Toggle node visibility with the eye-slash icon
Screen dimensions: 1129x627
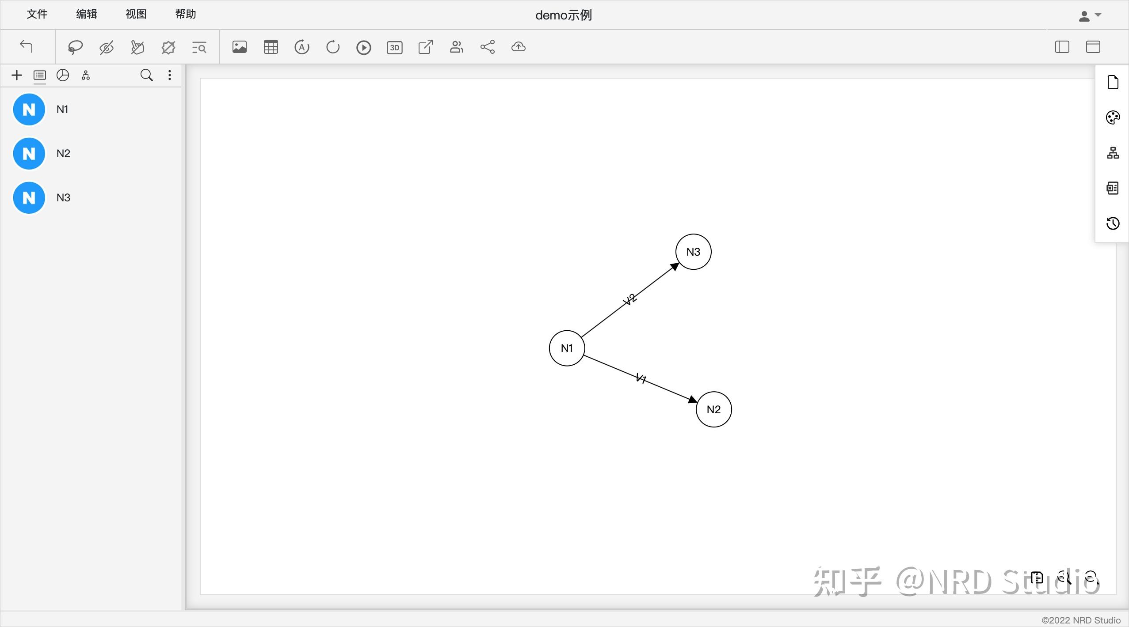tap(106, 47)
